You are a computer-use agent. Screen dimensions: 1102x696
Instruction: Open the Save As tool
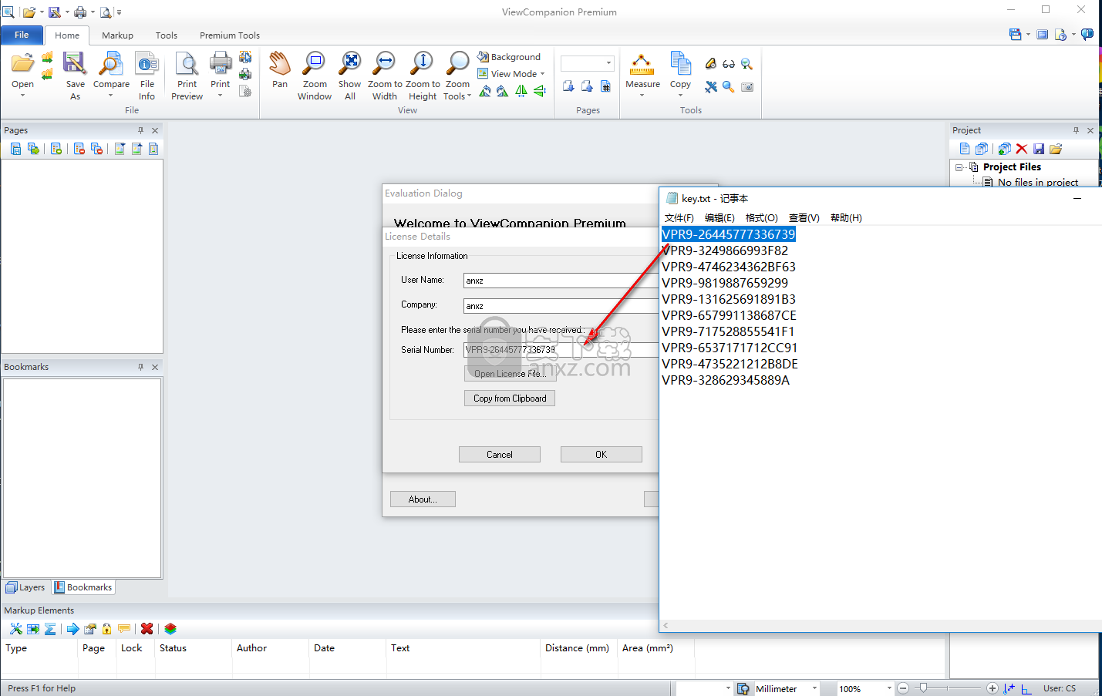point(75,76)
